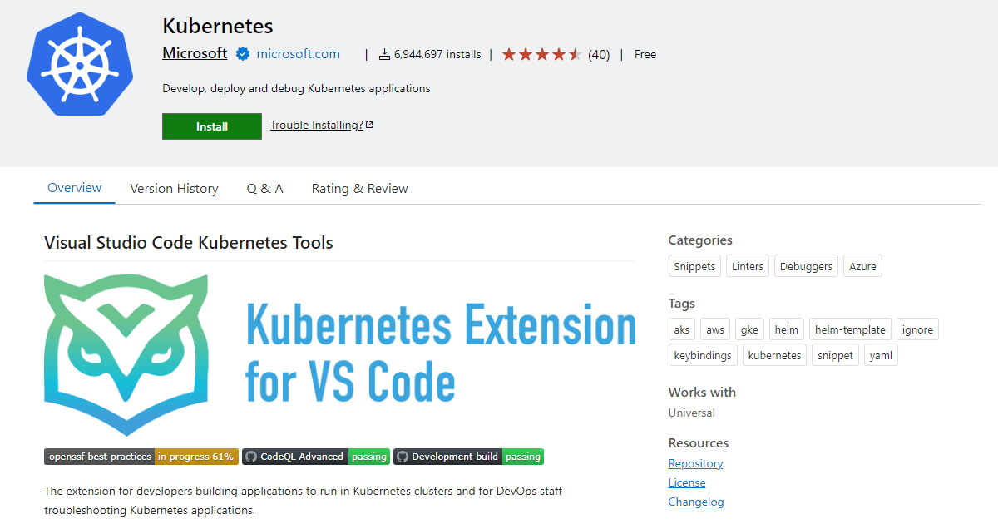Open the Microsoft publisher link
998x524 pixels.
(x=195, y=53)
